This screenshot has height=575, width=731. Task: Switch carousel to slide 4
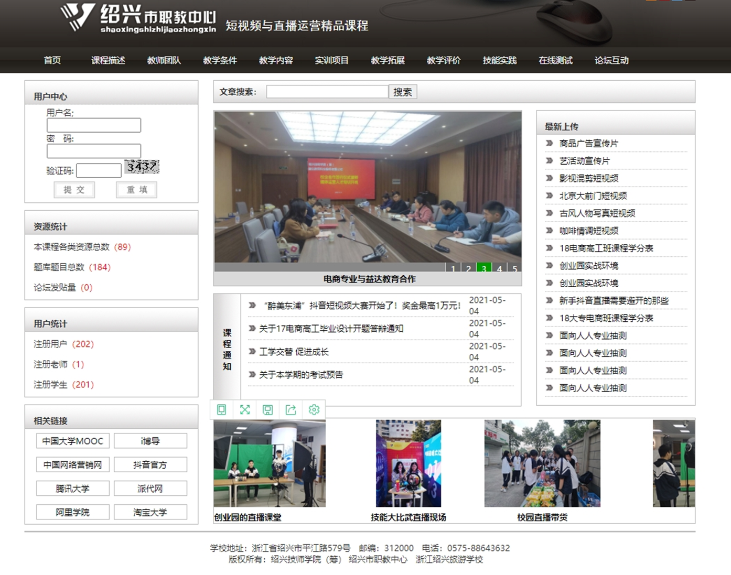(x=499, y=268)
